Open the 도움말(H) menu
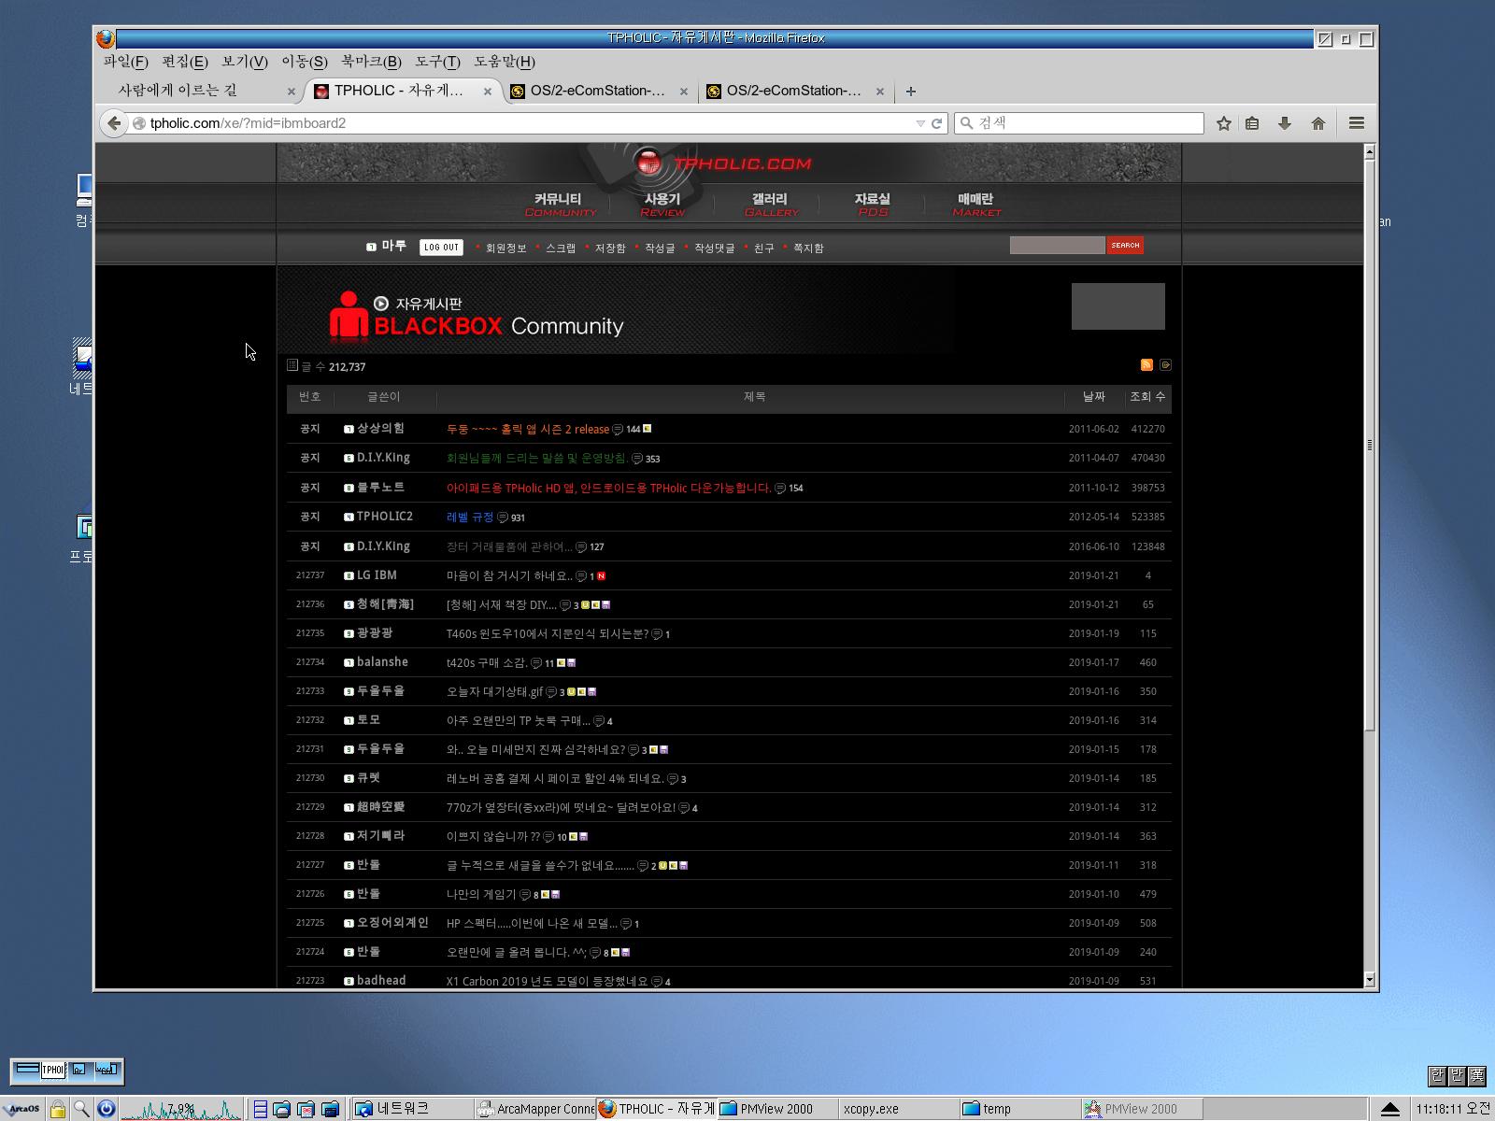Image resolution: width=1495 pixels, height=1121 pixels. pyautogui.click(x=505, y=62)
